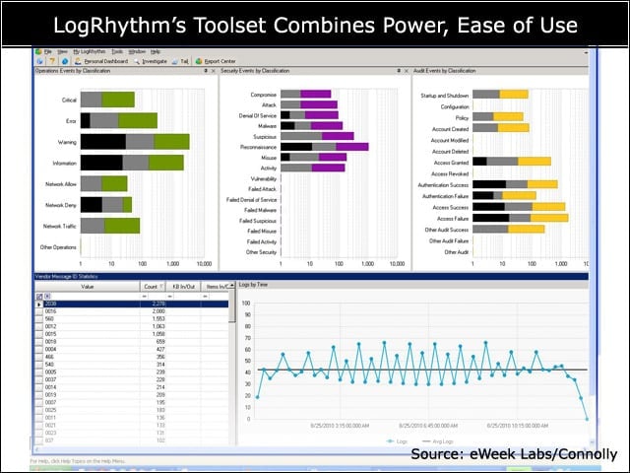Screen dimensions: 630x473
Task: Open the View menu
Action: pyautogui.click(x=62, y=51)
